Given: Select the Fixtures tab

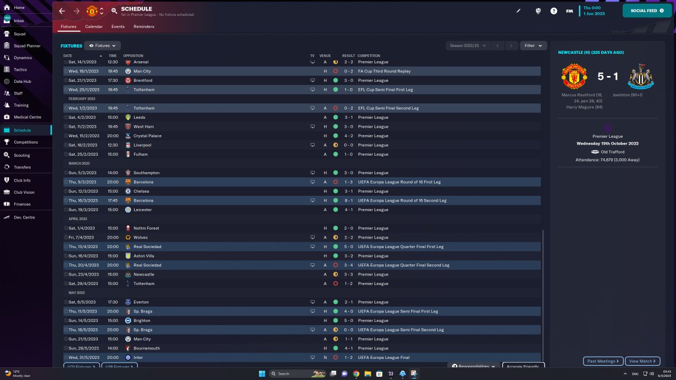Looking at the screenshot, I should [x=68, y=26].
